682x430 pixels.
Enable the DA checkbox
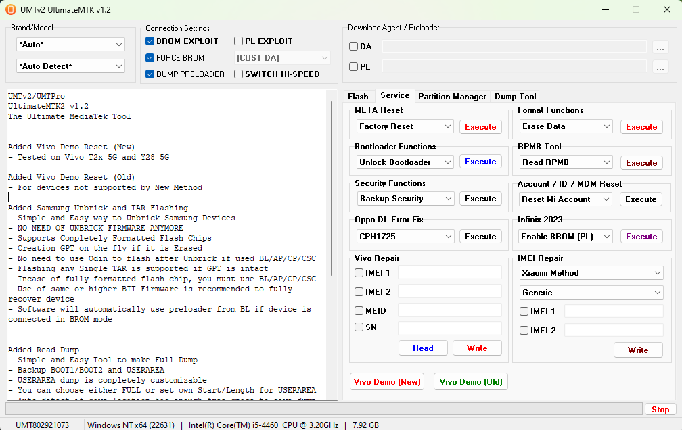(353, 46)
